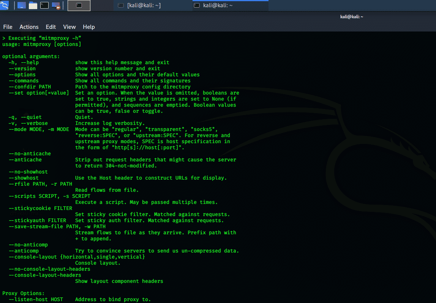The height and width of the screenshot is (303, 436).
Task: Open the Help menu
Action: (x=89, y=27)
